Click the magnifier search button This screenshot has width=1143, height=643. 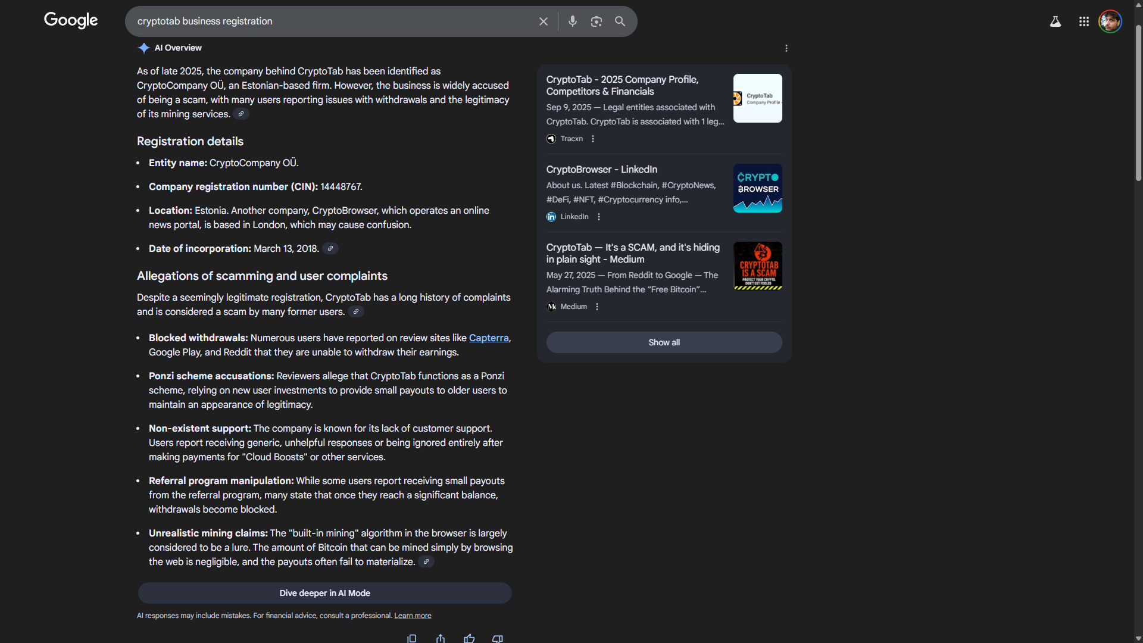620,21
